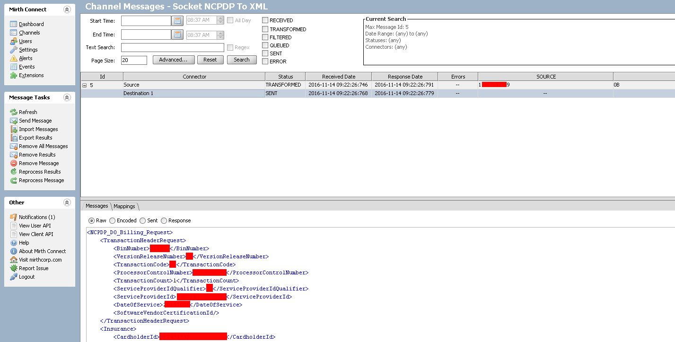Collapse the Mirth Connect panel
675x342 pixels.
click(67, 9)
